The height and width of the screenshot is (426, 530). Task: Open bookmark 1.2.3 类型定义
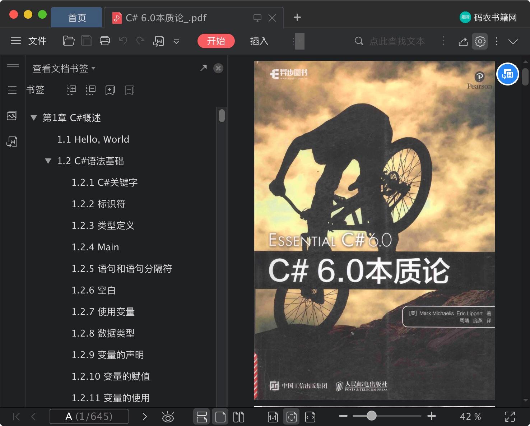click(x=103, y=226)
